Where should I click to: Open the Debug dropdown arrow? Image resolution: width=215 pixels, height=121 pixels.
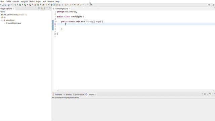tap(17, 5)
